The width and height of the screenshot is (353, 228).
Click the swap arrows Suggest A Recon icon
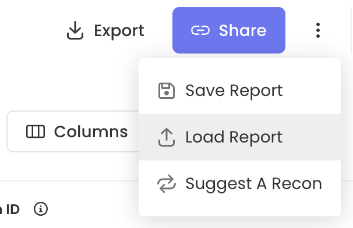(167, 184)
